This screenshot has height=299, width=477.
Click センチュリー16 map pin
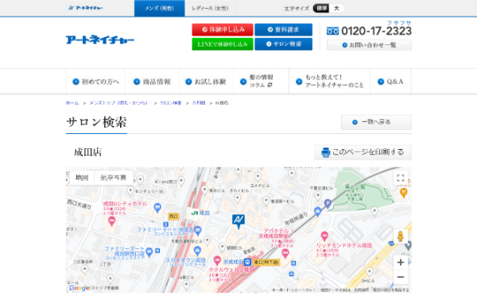point(130,190)
